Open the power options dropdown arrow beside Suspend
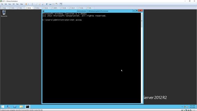This screenshot has height=111, width=197. 28,4
